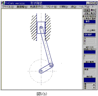Click the 切替 switch button
This screenshot has height=96, width=98.
(x=86, y=13)
